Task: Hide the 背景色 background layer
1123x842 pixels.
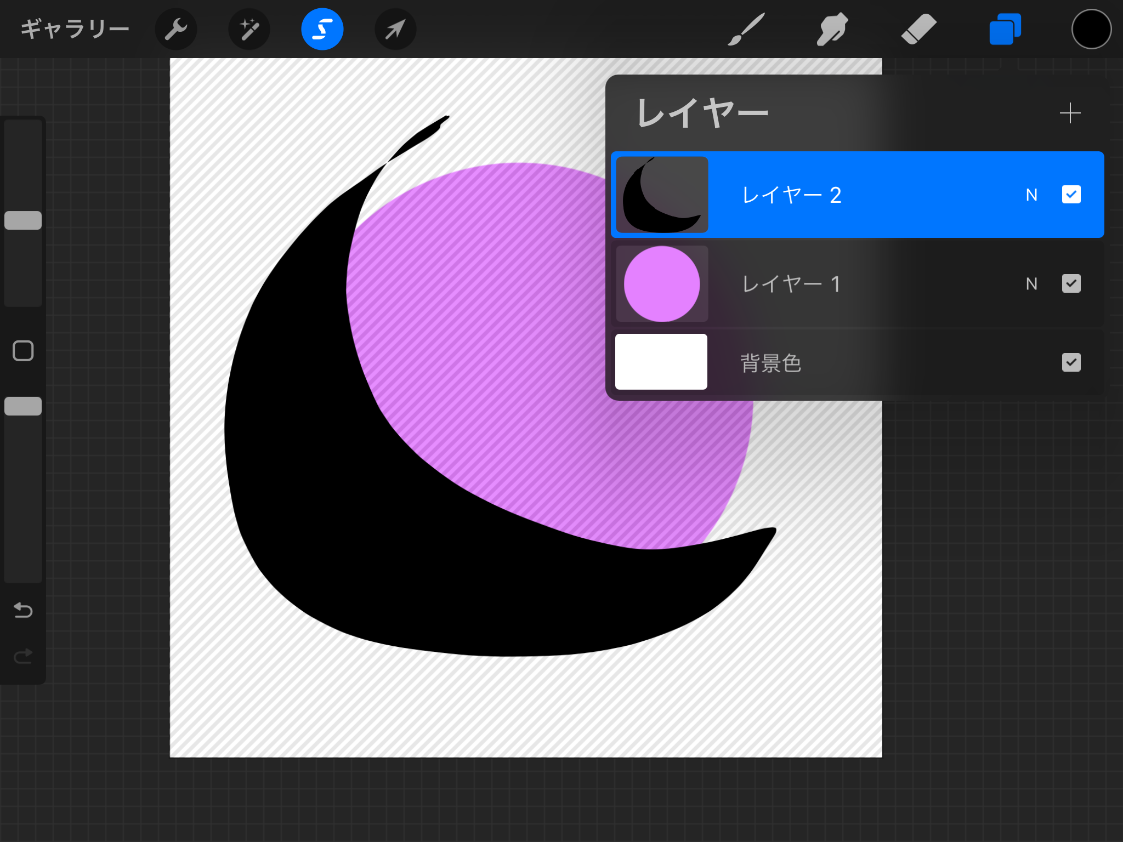Action: 1071,363
